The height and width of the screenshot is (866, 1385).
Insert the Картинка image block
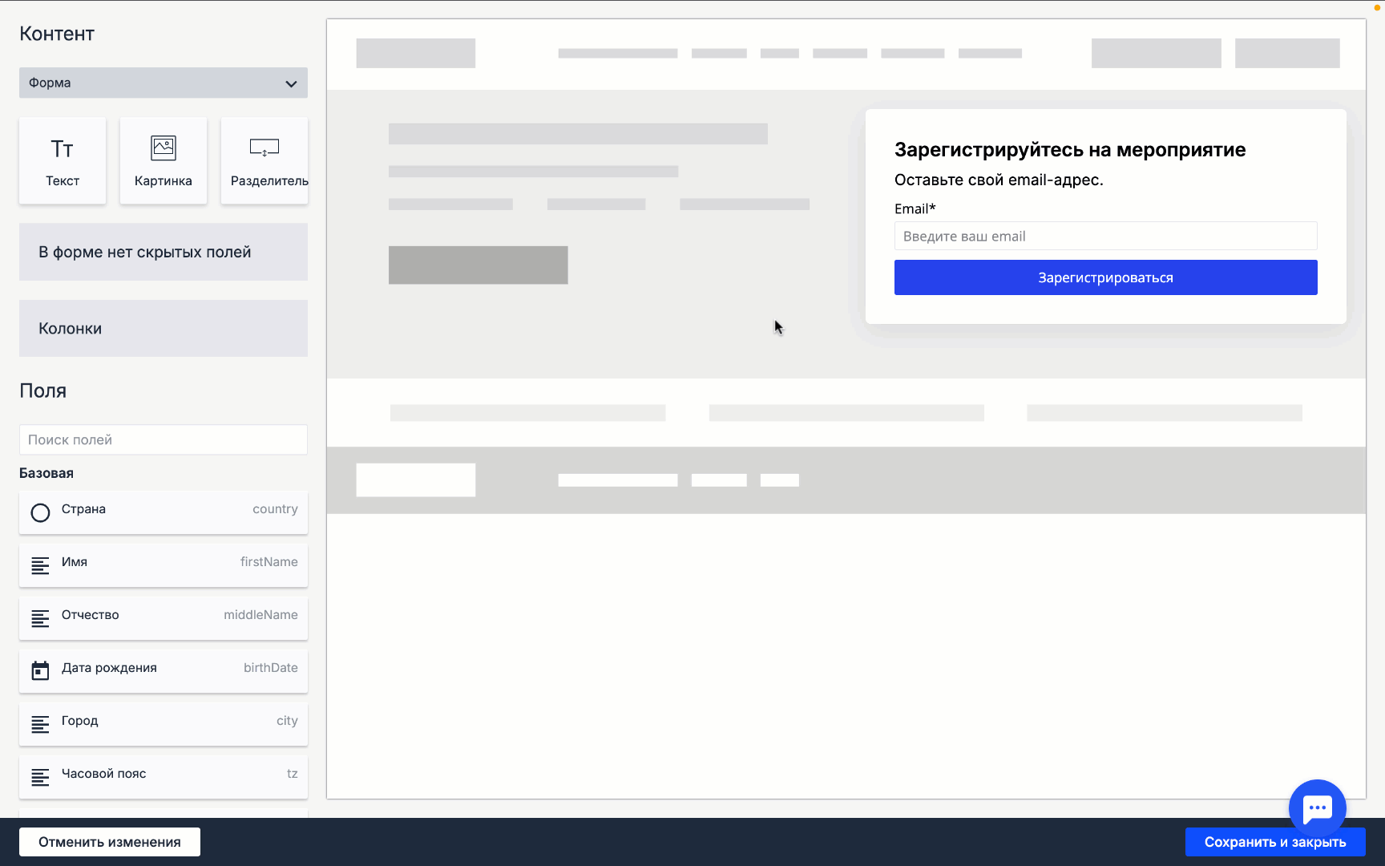point(164,160)
